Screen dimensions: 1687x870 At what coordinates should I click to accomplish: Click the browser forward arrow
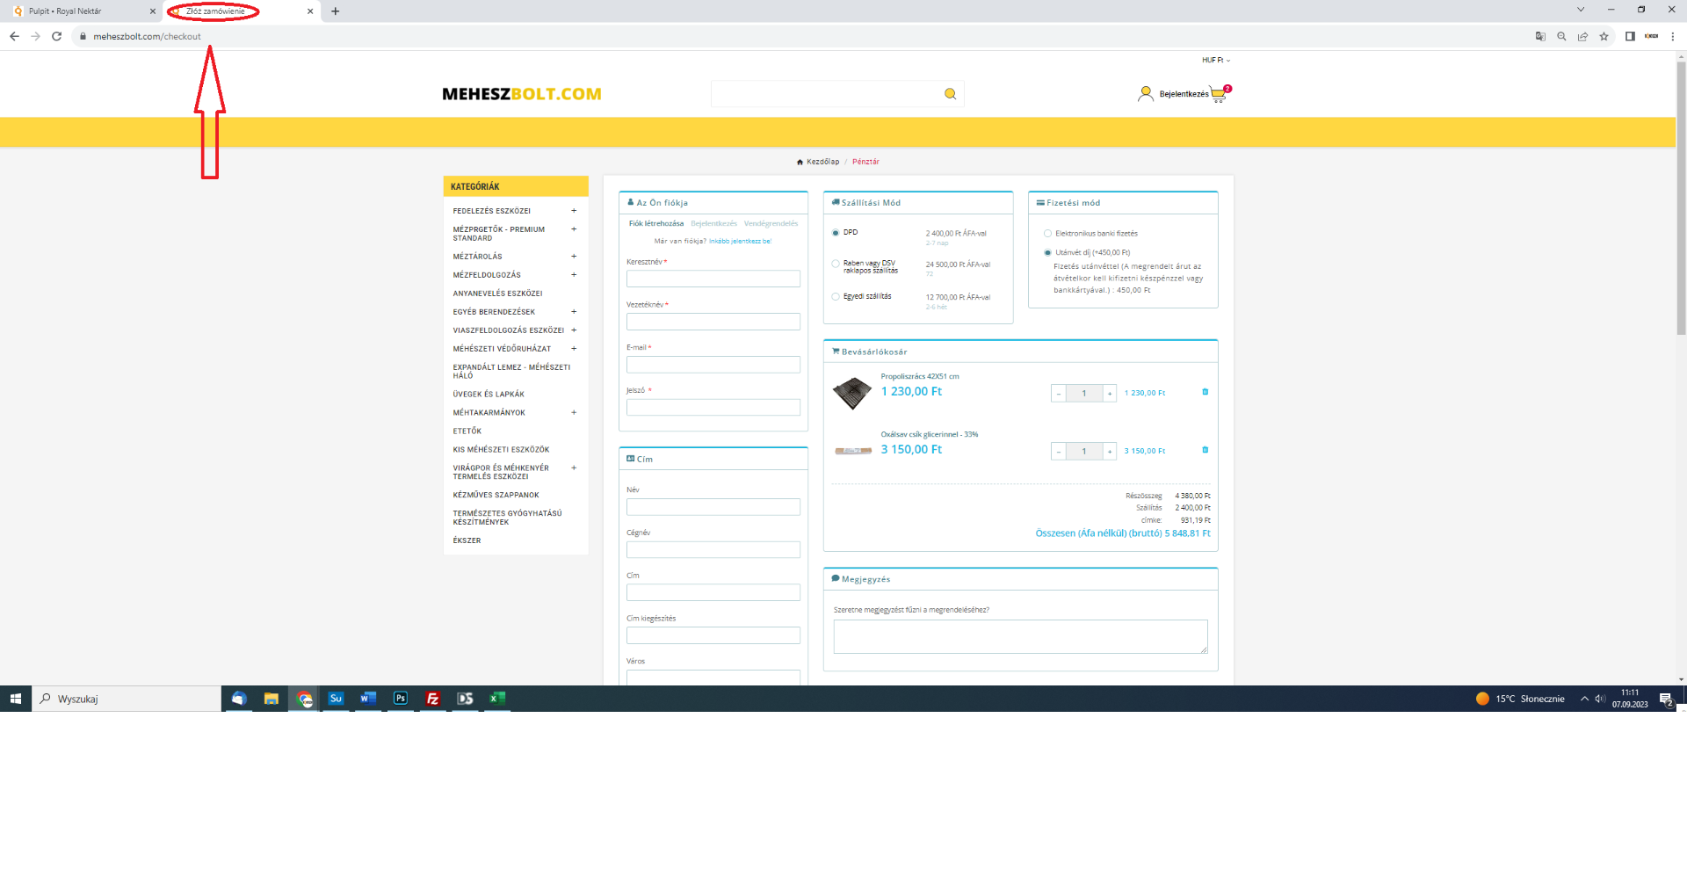pyautogui.click(x=35, y=36)
